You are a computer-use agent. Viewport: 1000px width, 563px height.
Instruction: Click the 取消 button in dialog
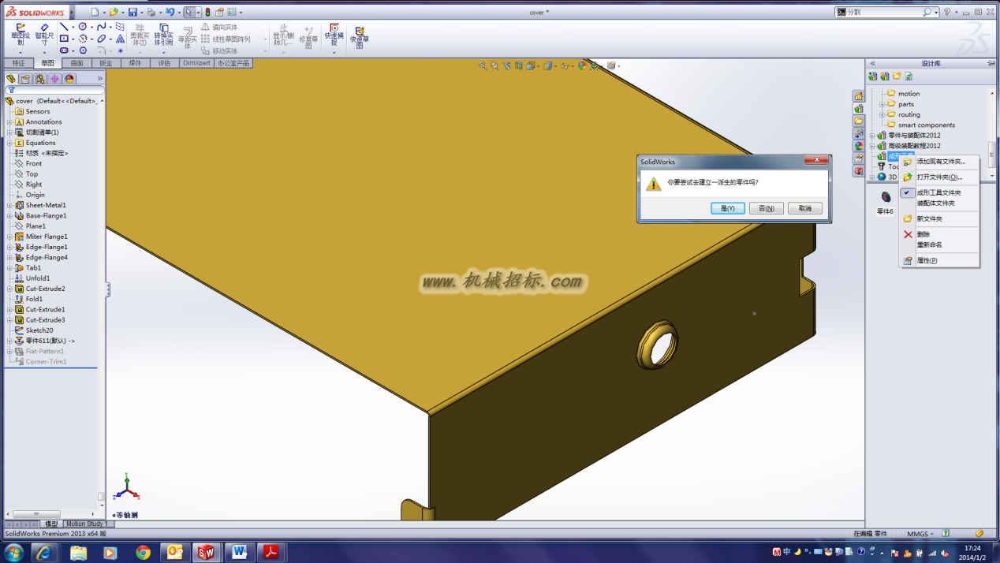(x=805, y=208)
